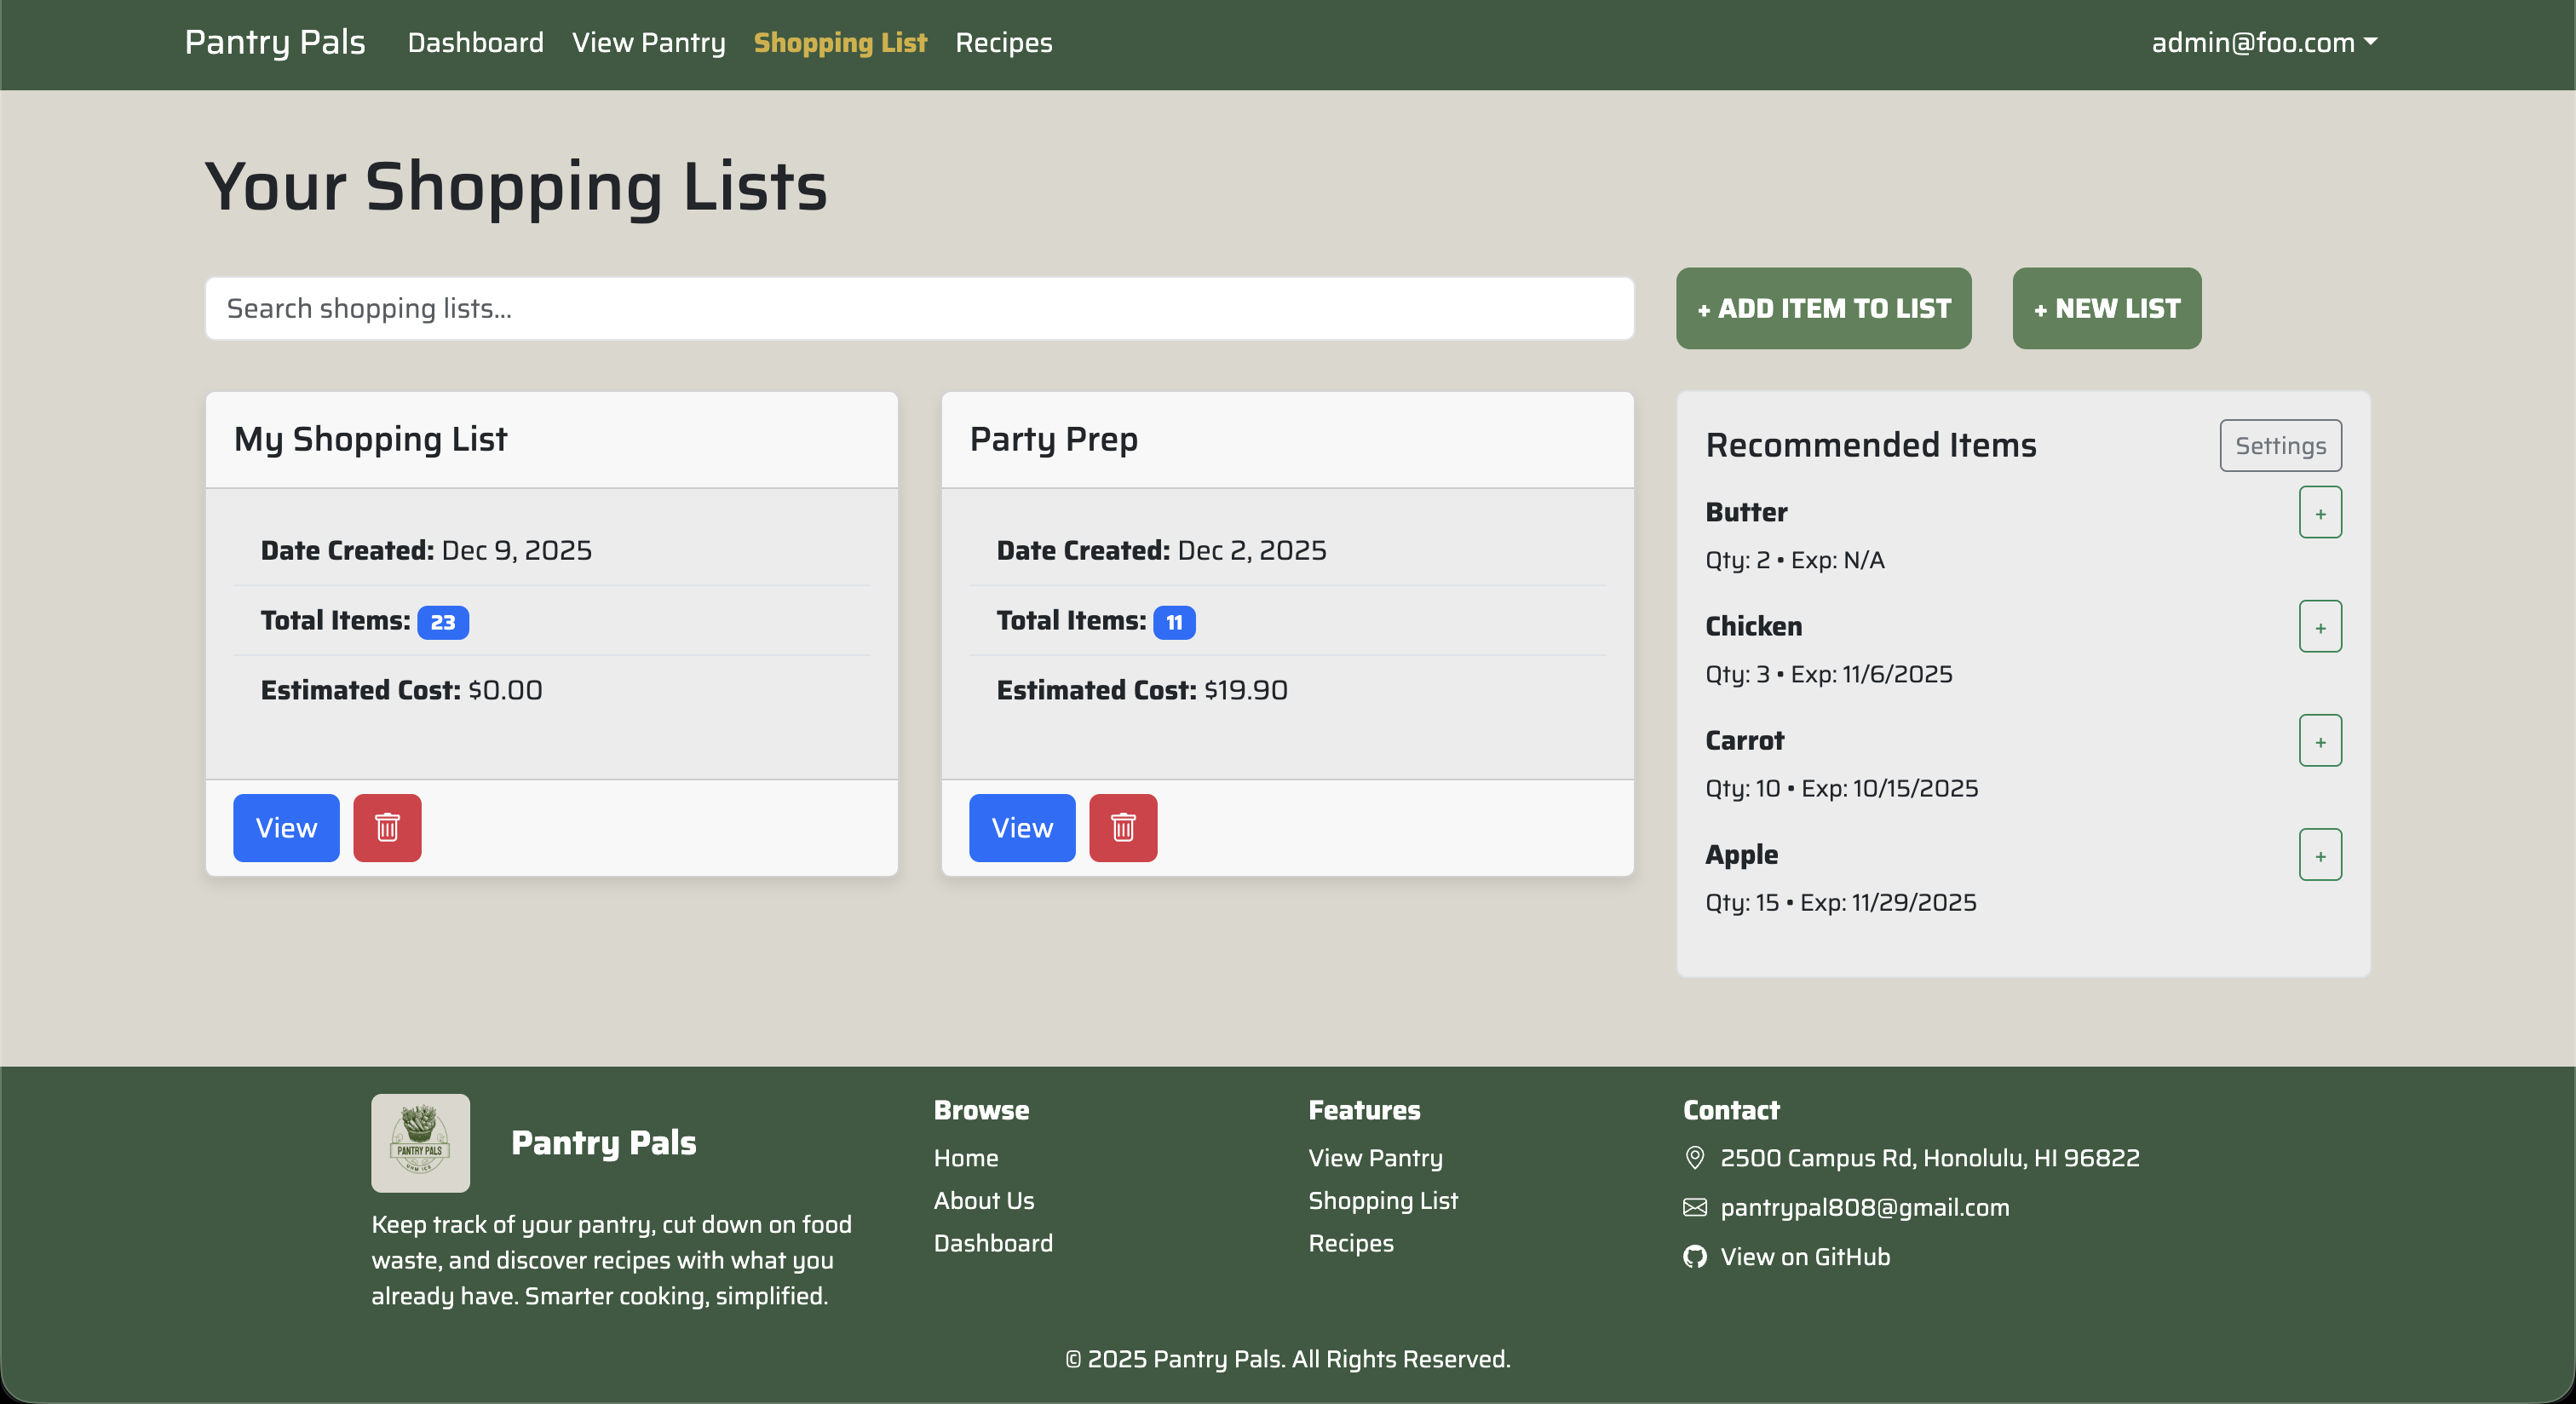This screenshot has width=2576, height=1404.
Task: Click the Pantry Pals logo in the footer
Action: point(420,1142)
